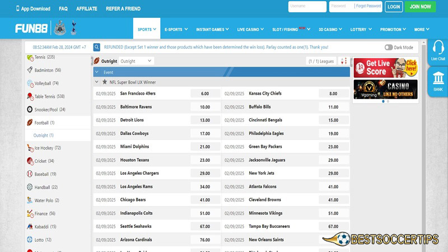Click the Tennis sport icon
This screenshot has width=448, height=252.
click(30, 58)
